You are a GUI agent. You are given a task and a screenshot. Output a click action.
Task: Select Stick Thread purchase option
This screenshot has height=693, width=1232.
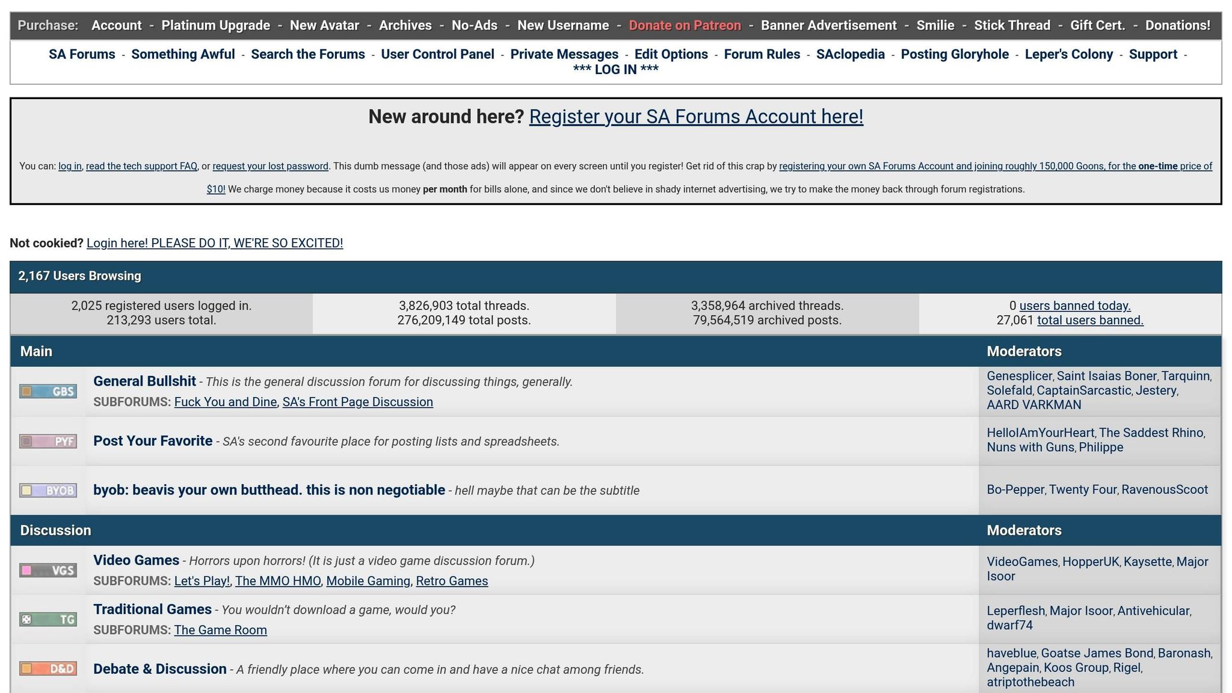[x=1012, y=25]
